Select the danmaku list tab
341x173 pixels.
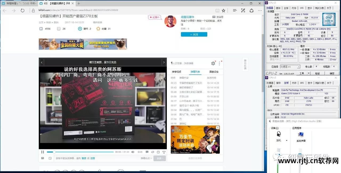coord(195,72)
